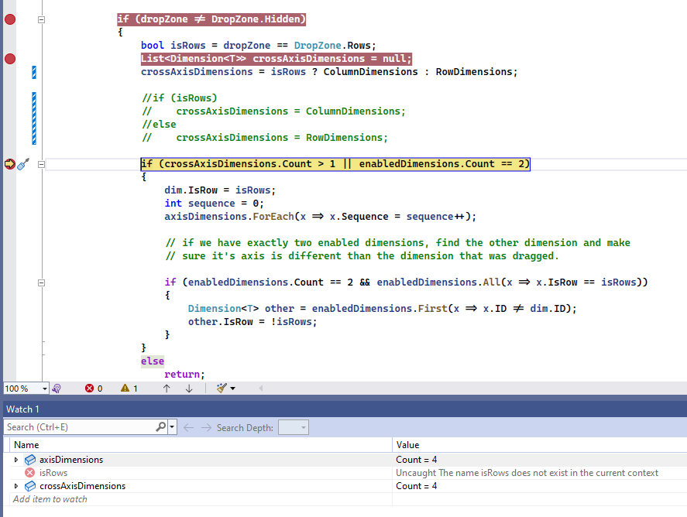Viewport: 687px width, 517px height.
Task: Open the editor zoom level dropdown
Action: (44, 389)
